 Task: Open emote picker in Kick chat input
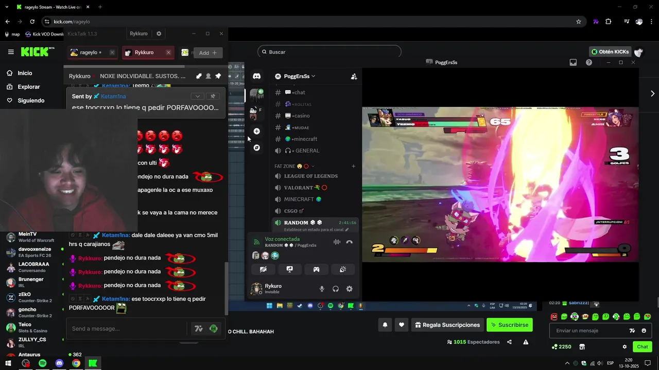[644, 330]
